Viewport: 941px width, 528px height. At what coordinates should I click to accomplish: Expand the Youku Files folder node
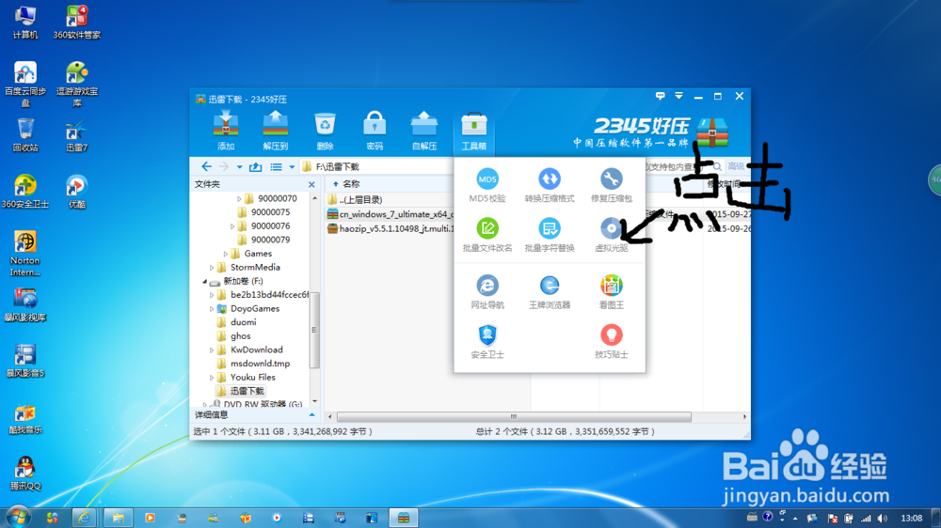click(212, 378)
